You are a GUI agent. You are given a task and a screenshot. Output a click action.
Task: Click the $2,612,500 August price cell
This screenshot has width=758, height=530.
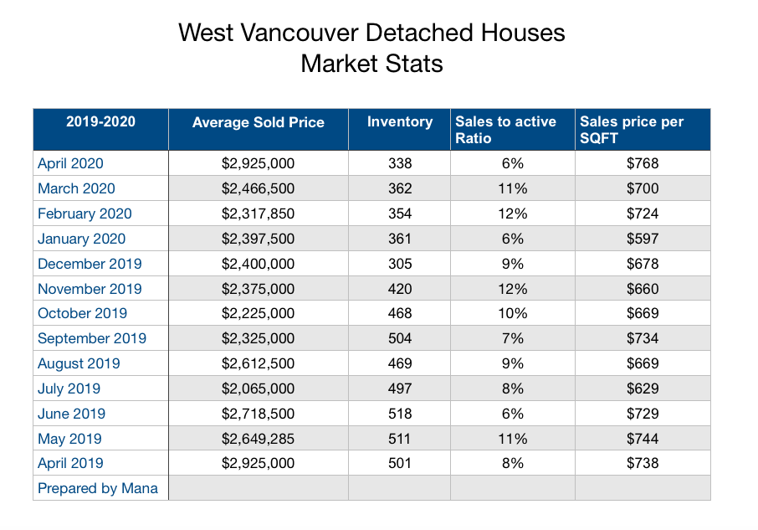tap(258, 363)
